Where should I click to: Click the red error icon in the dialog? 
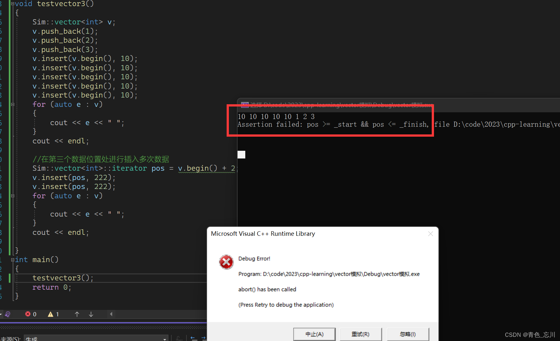pyautogui.click(x=226, y=262)
